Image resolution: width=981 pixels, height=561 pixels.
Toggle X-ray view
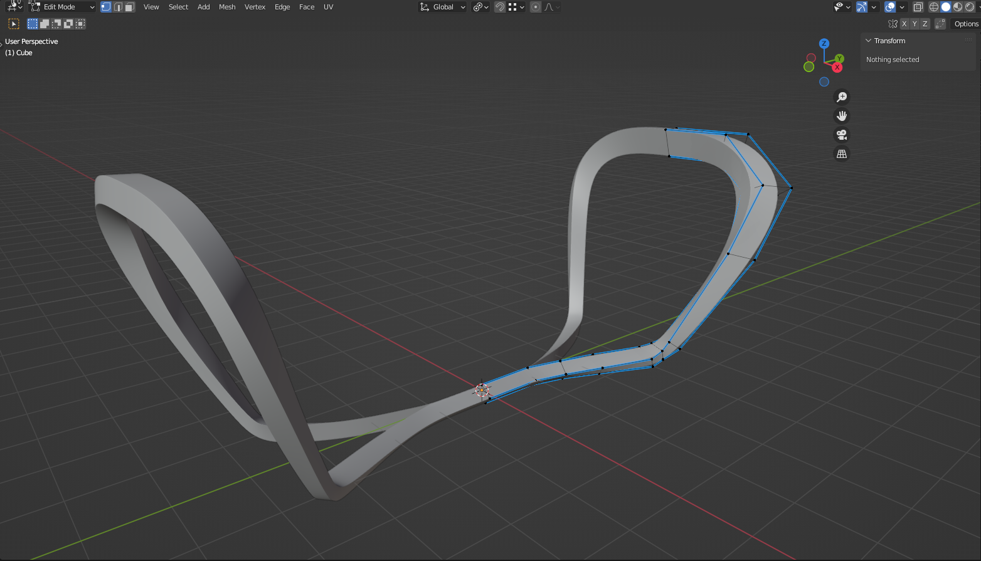918,7
